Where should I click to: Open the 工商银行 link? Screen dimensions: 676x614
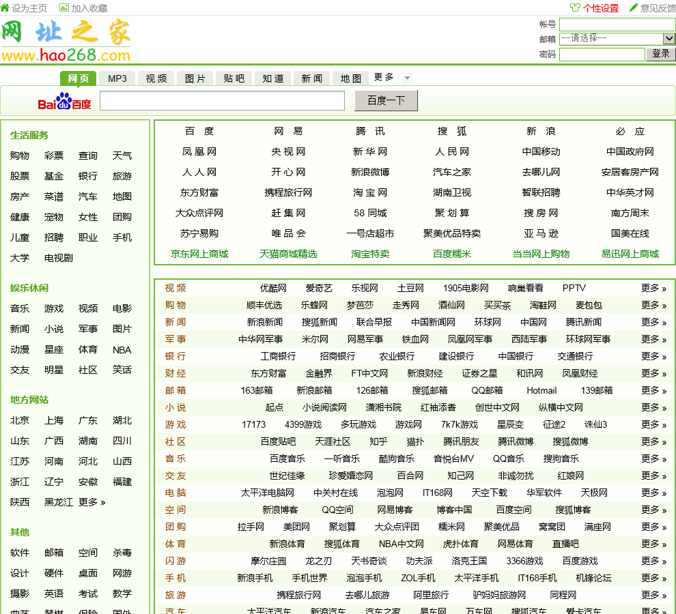click(278, 356)
